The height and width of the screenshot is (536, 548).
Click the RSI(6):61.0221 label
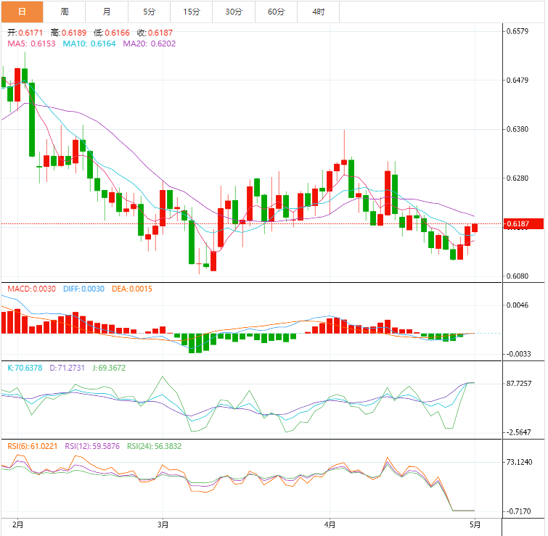33,446
